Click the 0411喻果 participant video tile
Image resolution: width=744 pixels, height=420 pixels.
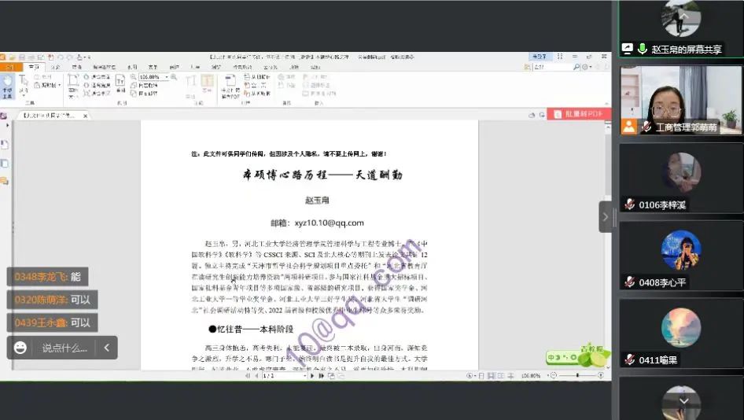(680, 334)
